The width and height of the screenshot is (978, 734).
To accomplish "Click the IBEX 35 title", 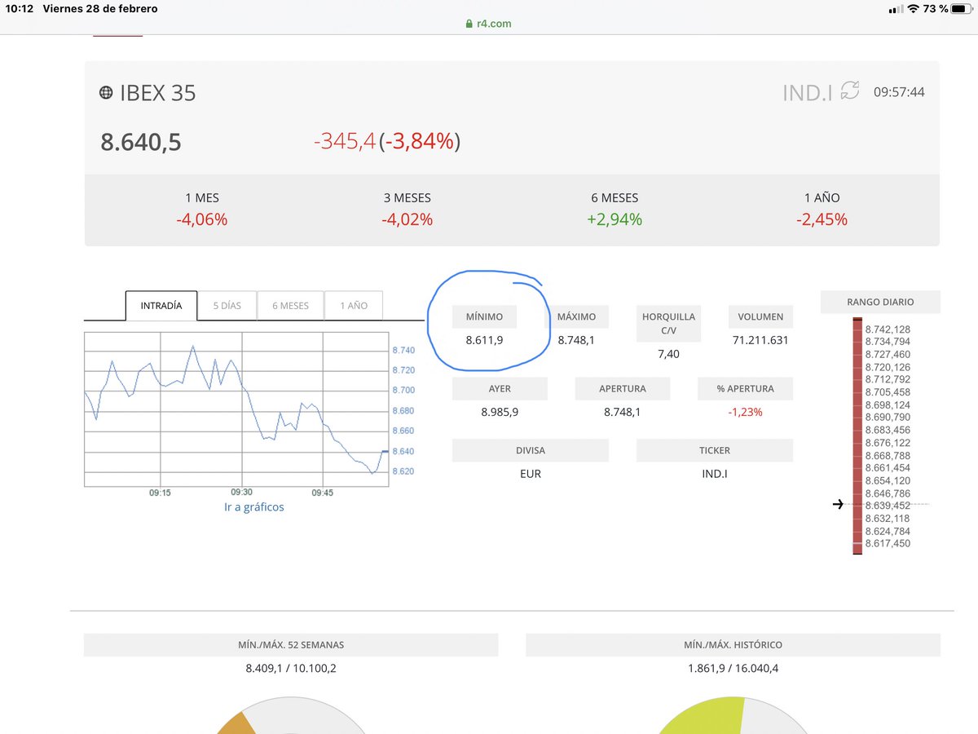I will 158,92.
